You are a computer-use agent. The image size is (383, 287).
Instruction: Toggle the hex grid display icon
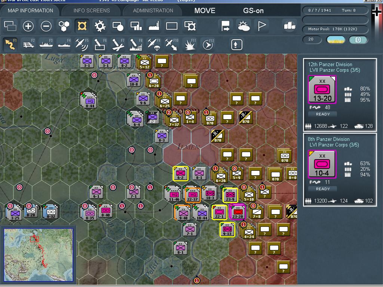click(64, 26)
